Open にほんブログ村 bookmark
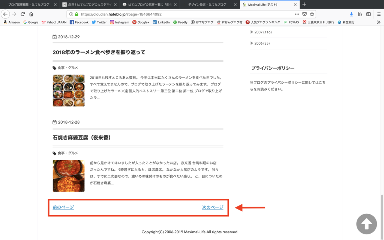 pyautogui.click(x=230, y=22)
